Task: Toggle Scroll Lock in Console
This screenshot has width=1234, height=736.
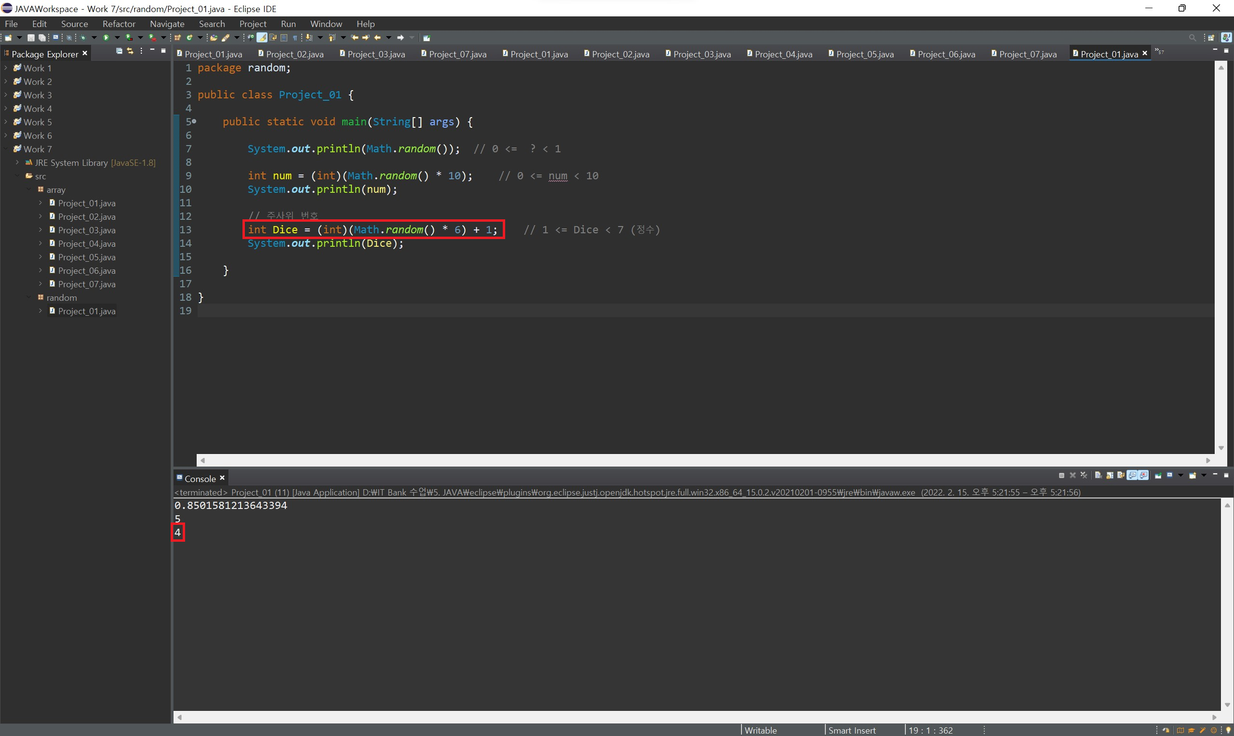Action: tap(1110, 475)
